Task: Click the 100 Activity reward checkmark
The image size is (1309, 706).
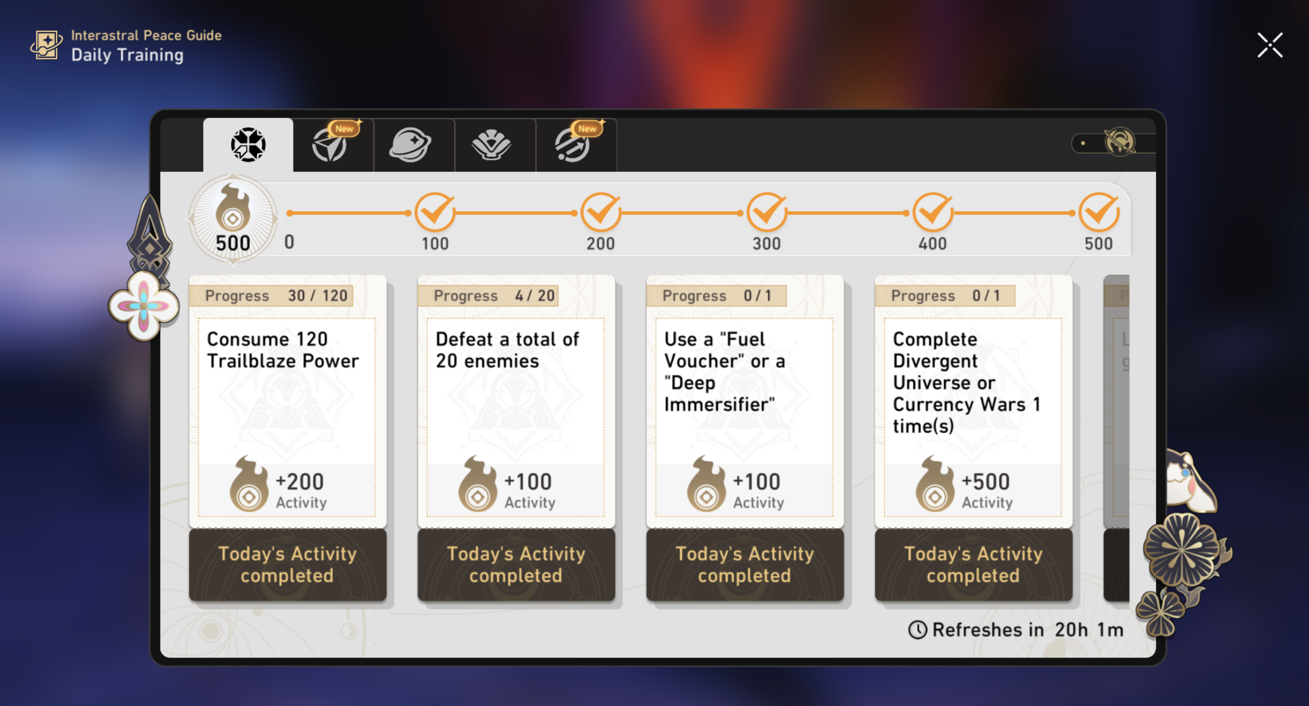Action: 435,212
